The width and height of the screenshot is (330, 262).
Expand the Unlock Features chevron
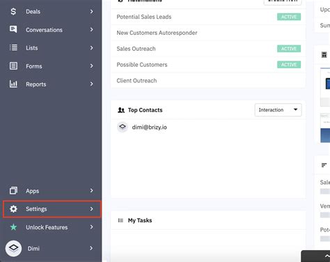pyautogui.click(x=92, y=227)
